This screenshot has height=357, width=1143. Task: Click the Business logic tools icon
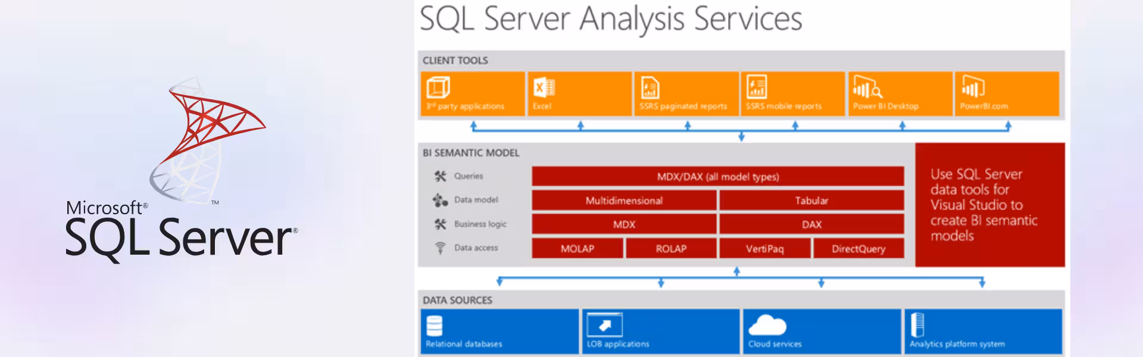[x=441, y=224]
